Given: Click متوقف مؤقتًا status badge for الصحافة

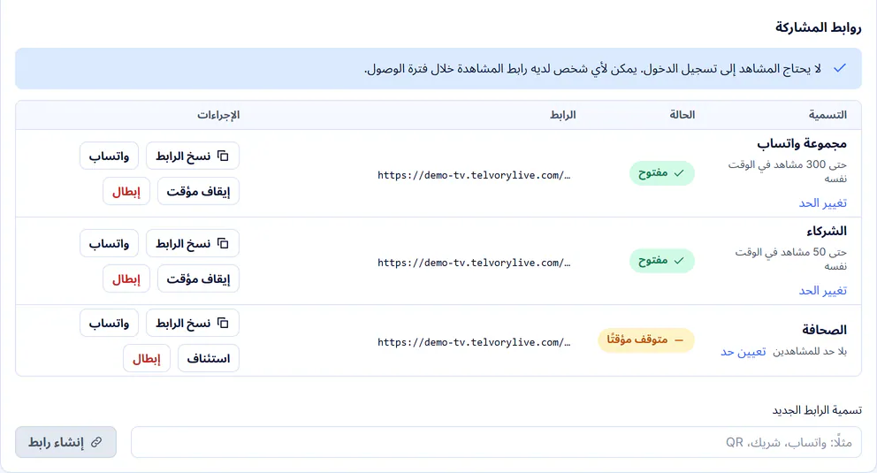Looking at the screenshot, I should click(x=646, y=339).
